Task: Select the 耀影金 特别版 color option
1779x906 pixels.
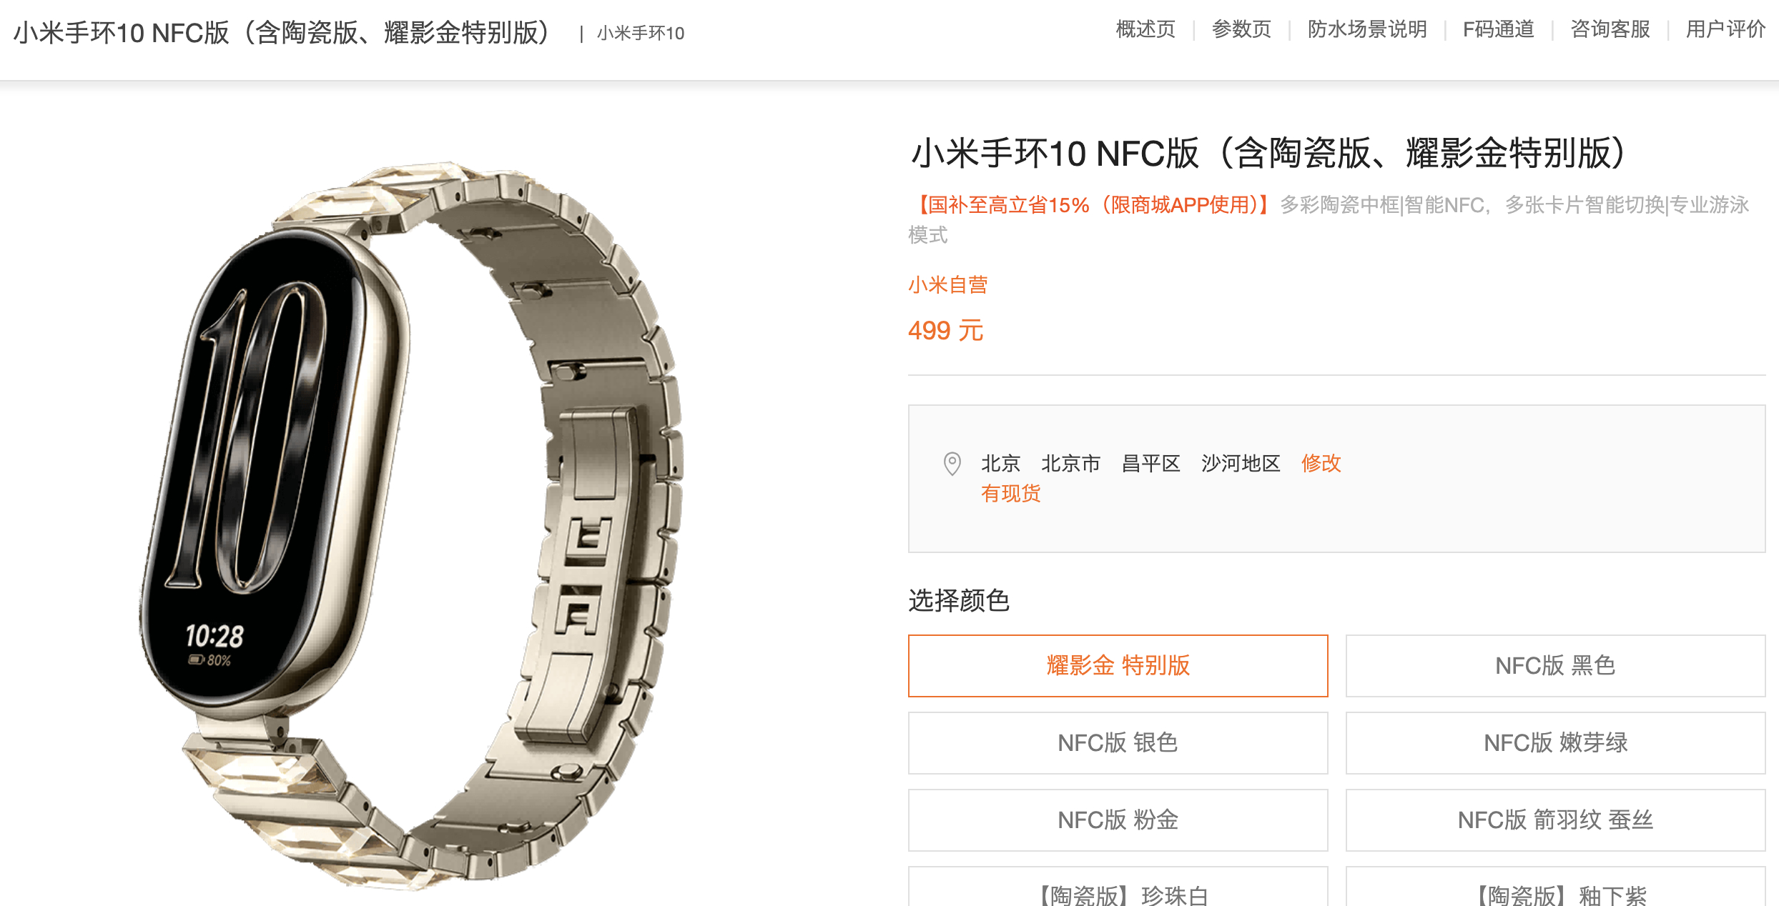Action: pyautogui.click(x=1118, y=665)
